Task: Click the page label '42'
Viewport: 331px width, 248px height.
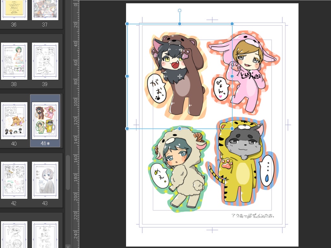Action: (14, 203)
